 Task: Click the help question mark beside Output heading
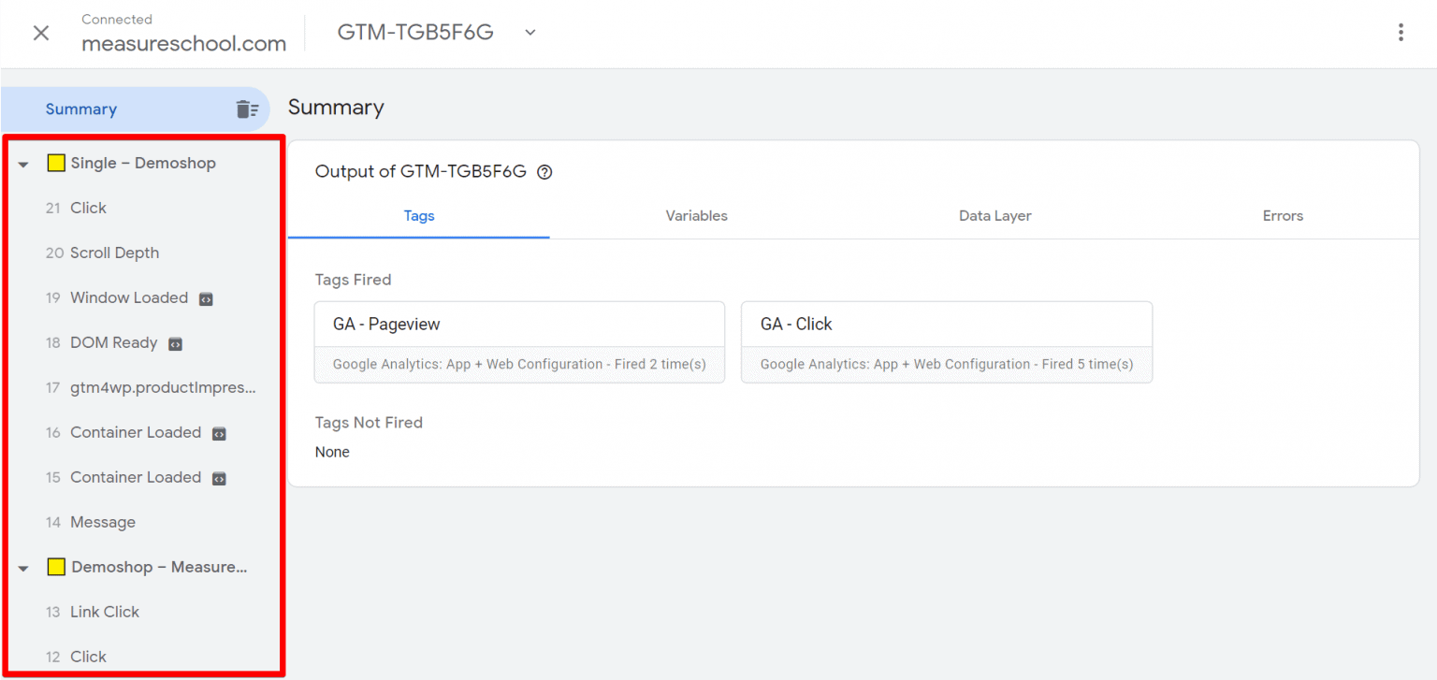[x=544, y=172]
